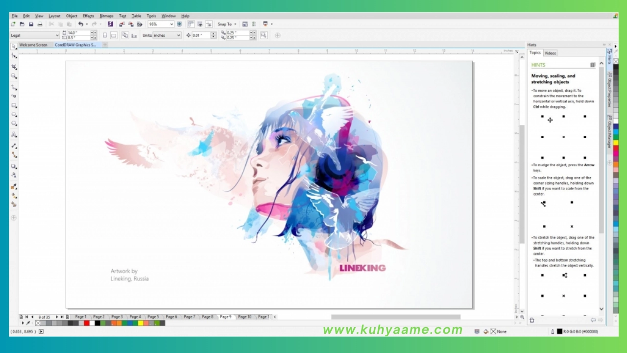The height and width of the screenshot is (353, 627).
Task: Toggle Show Rulers button
Action: coord(191,24)
